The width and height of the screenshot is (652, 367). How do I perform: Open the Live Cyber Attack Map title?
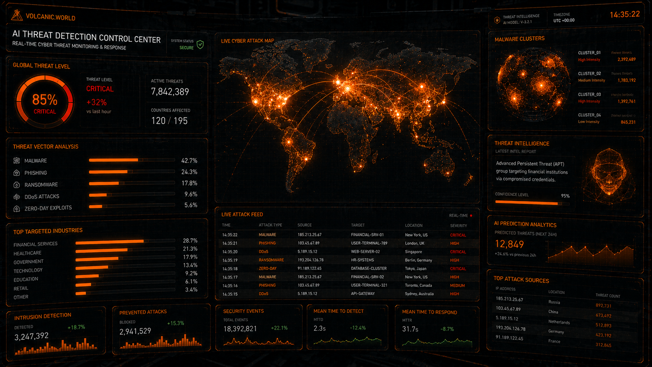[x=247, y=41]
